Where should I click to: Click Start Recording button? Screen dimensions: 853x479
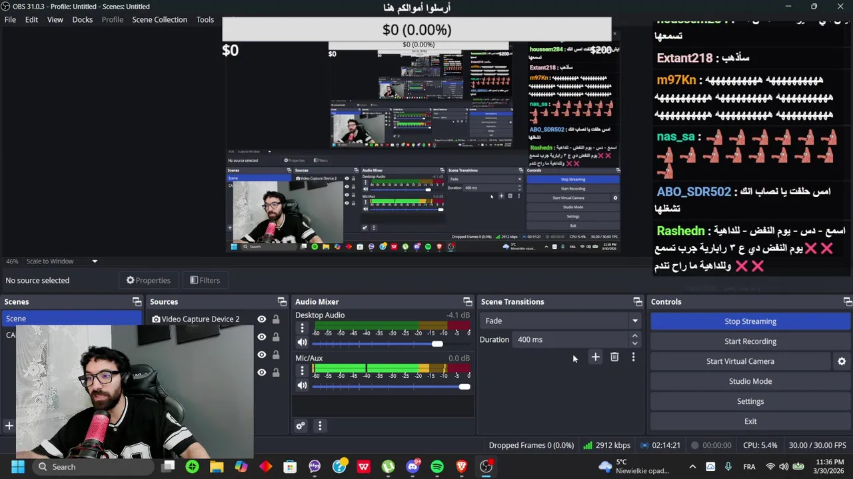(x=750, y=341)
